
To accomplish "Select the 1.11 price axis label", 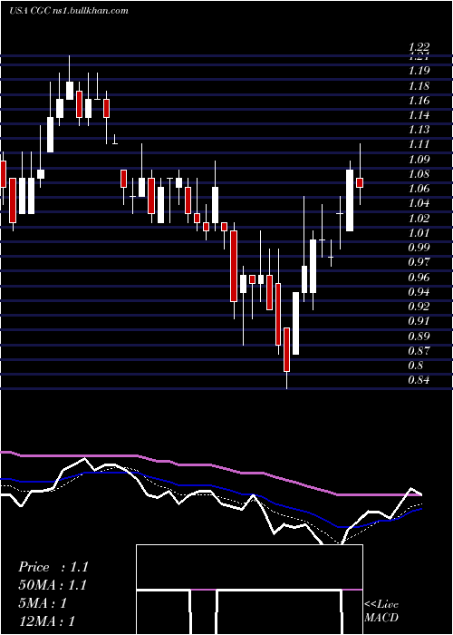I will click(419, 144).
